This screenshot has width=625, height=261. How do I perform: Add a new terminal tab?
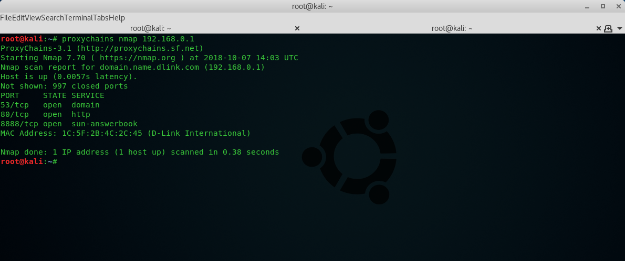608,28
